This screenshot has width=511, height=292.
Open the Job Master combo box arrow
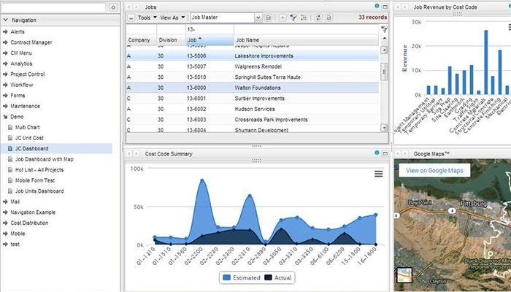coord(258,18)
